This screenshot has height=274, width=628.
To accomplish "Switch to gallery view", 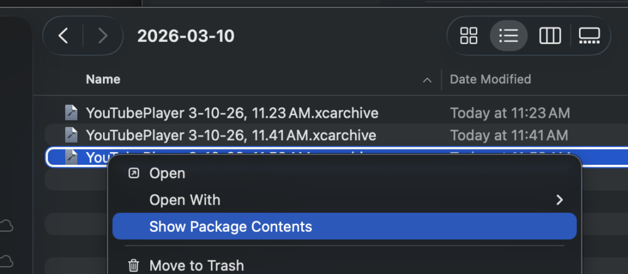I will point(589,36).
